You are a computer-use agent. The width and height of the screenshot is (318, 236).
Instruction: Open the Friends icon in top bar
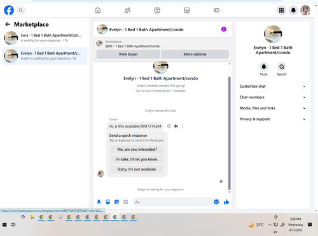pos(127,10)
